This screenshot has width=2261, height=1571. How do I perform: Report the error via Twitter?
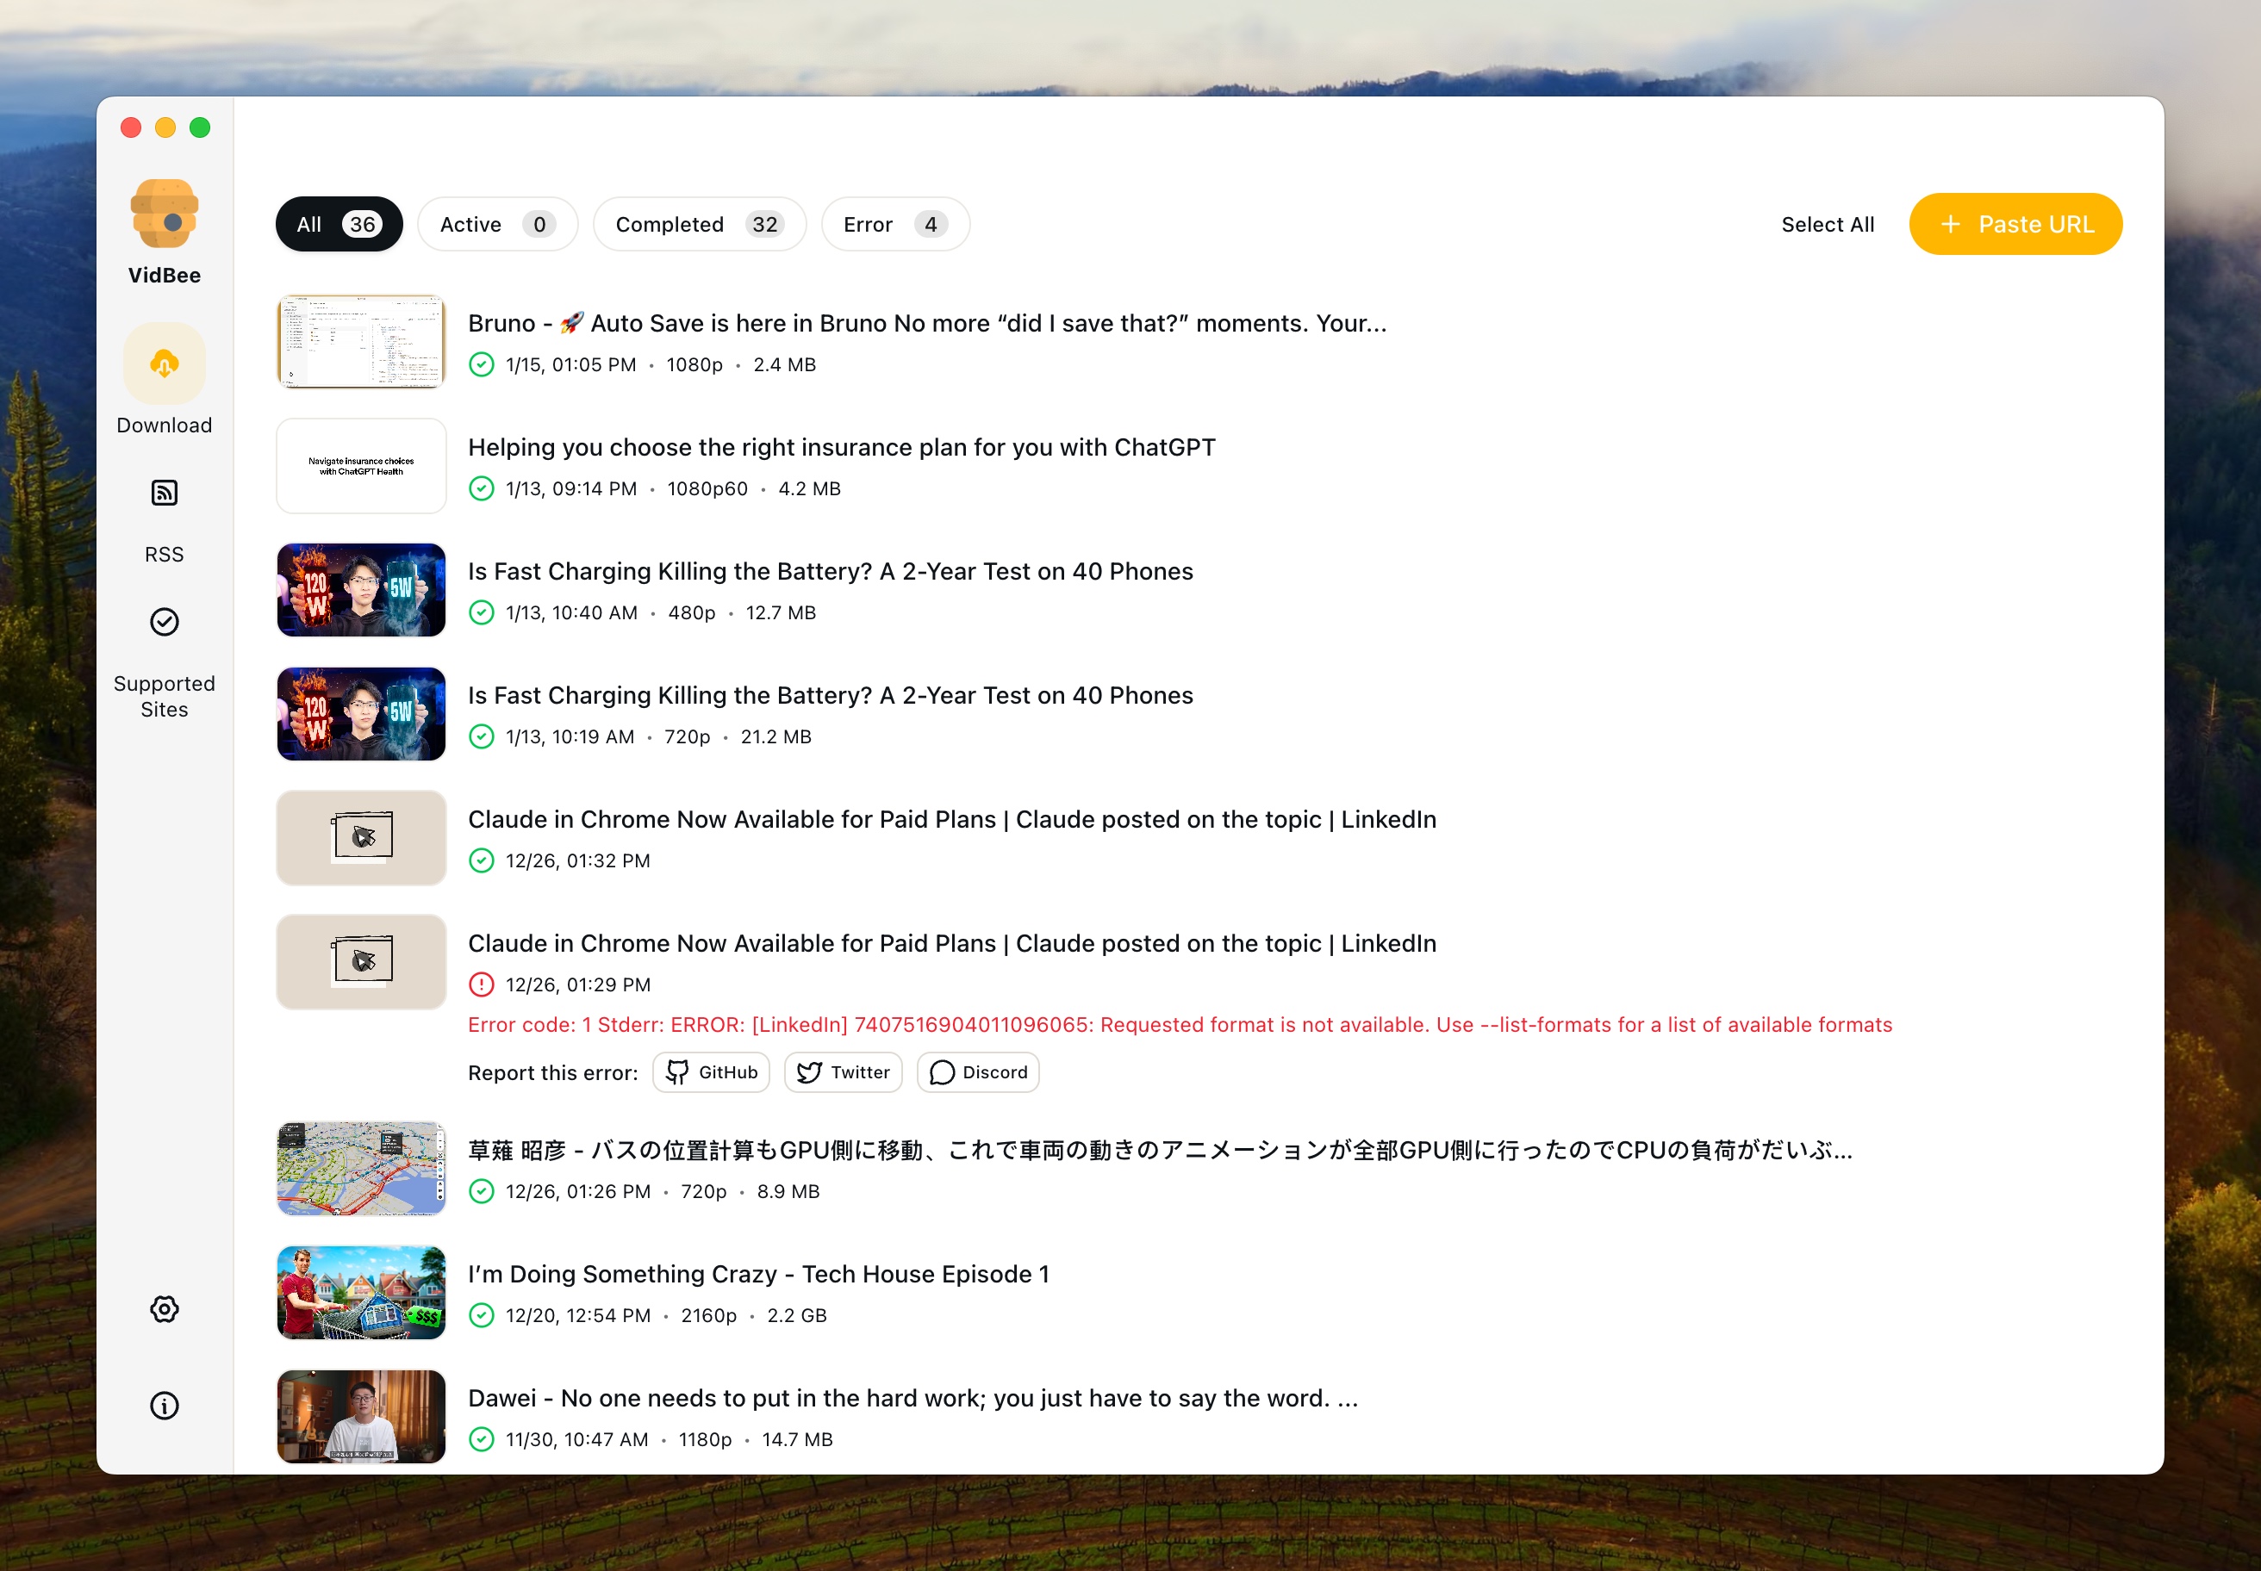tap(843, 1072)
